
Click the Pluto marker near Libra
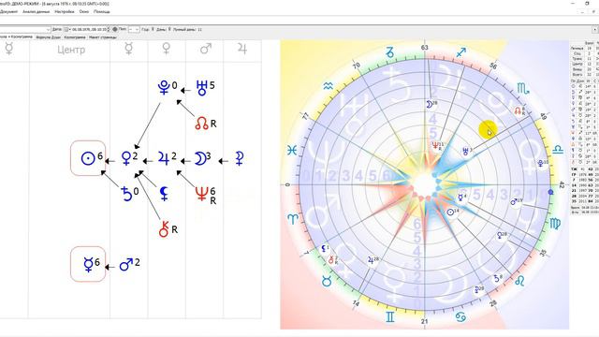[x=542, y=164]
